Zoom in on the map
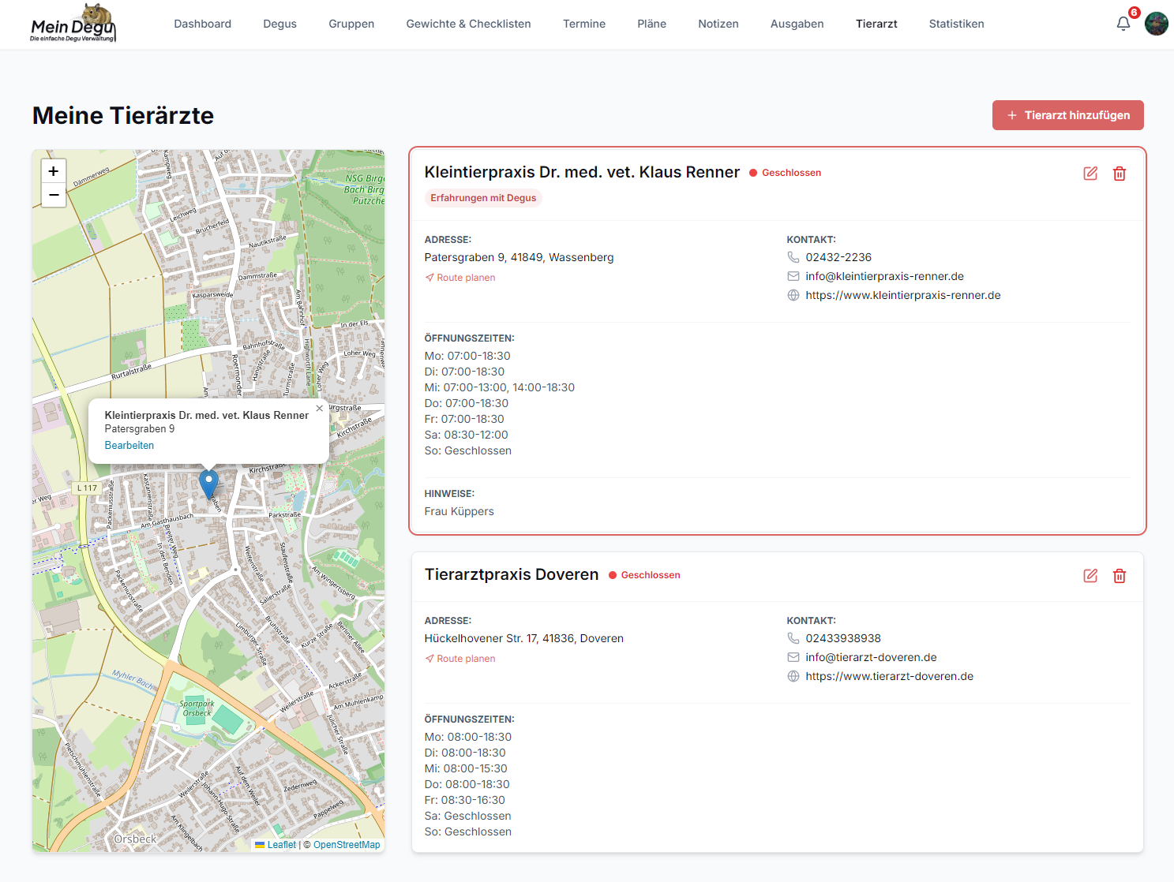 (54, 170)
